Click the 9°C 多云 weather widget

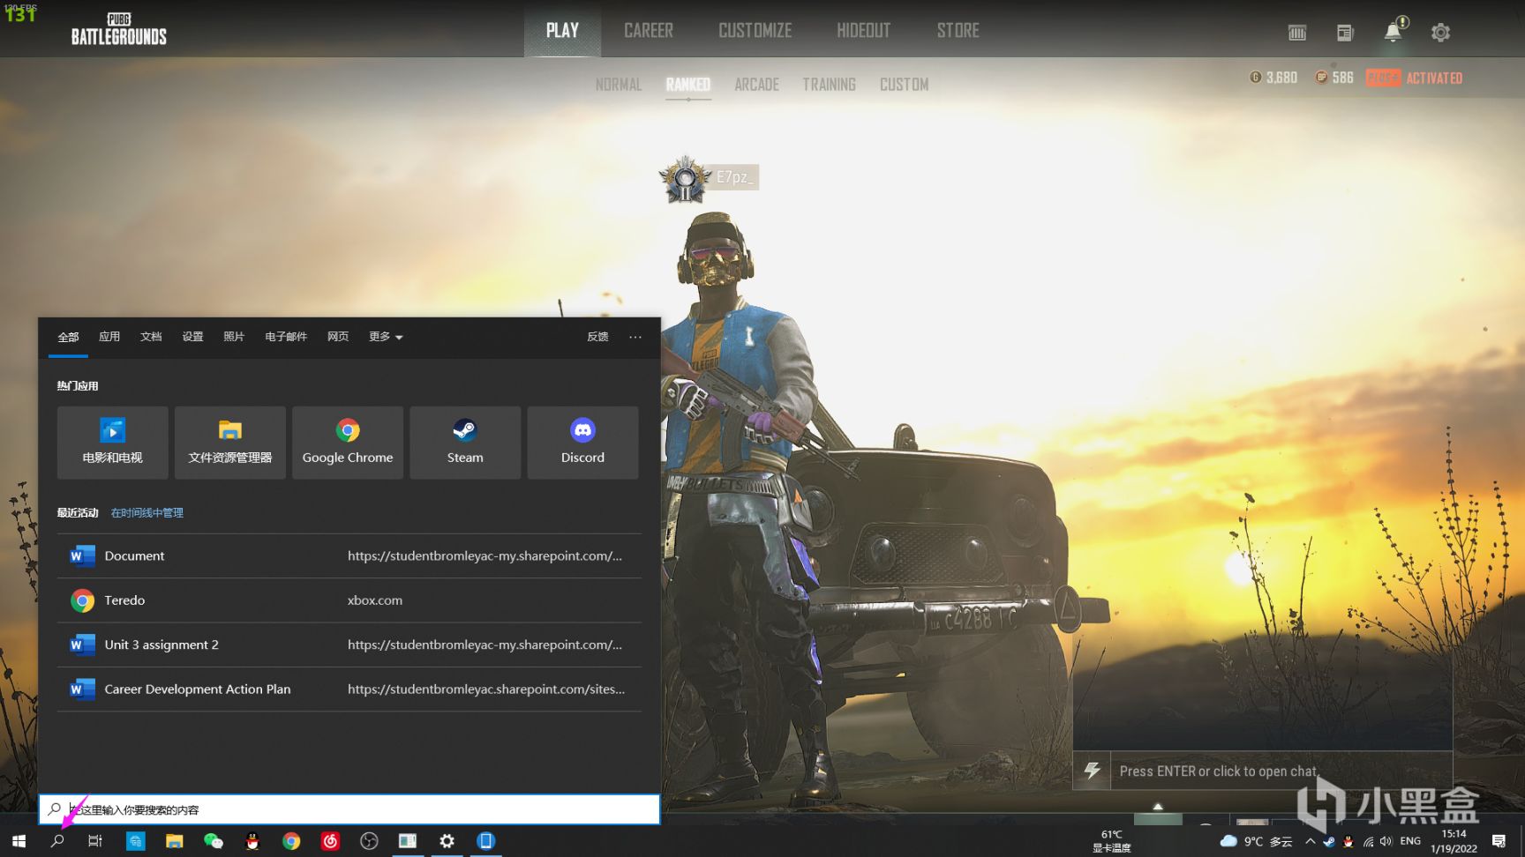point(1256,841)
